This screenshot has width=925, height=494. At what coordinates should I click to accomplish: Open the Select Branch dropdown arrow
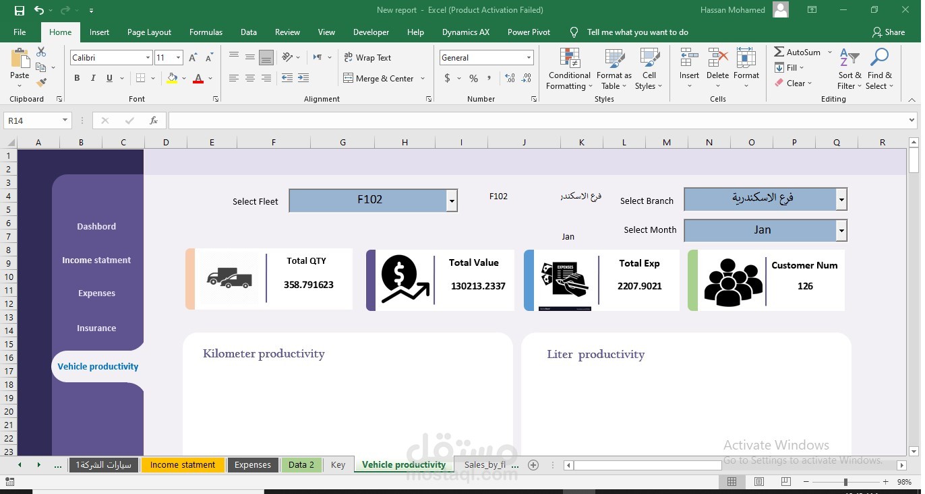tap(841, 199)
